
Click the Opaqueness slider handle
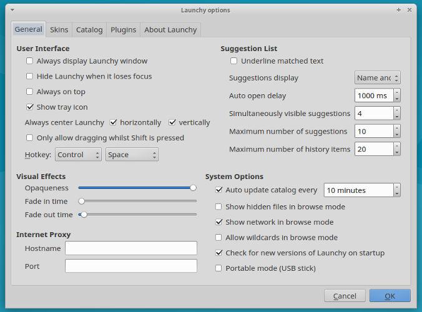(x=193, y=188)
